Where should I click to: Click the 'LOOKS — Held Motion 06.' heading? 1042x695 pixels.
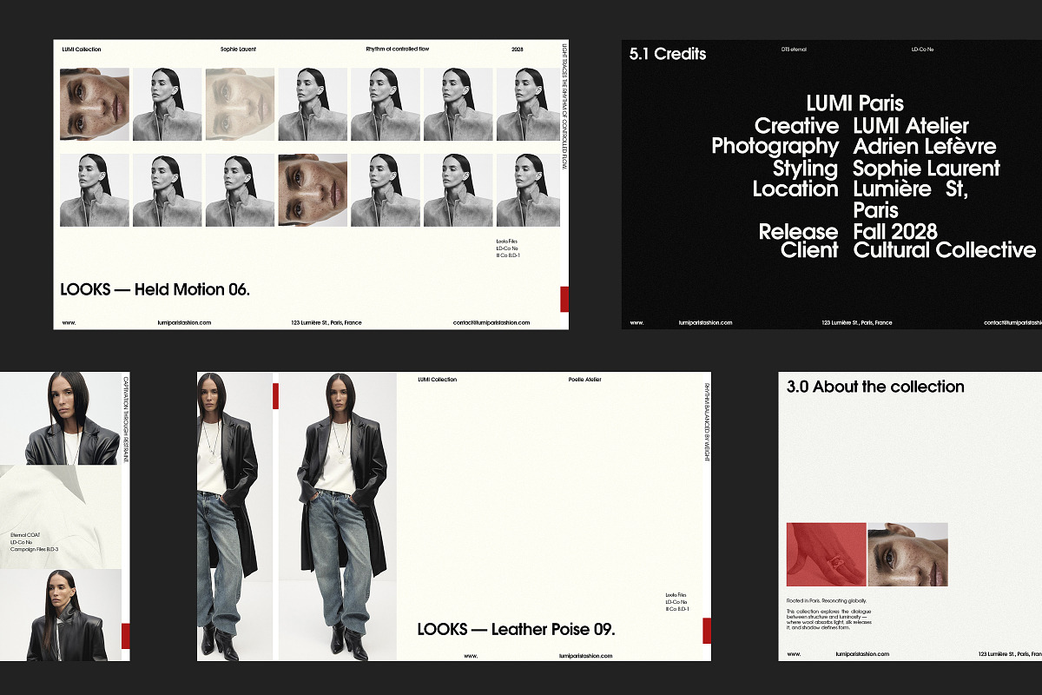(x=155, y=289)
